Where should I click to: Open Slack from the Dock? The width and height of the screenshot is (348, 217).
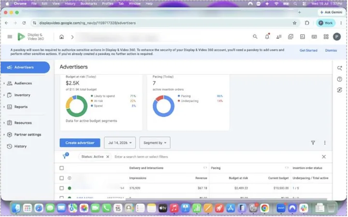[x=304, y=208]
